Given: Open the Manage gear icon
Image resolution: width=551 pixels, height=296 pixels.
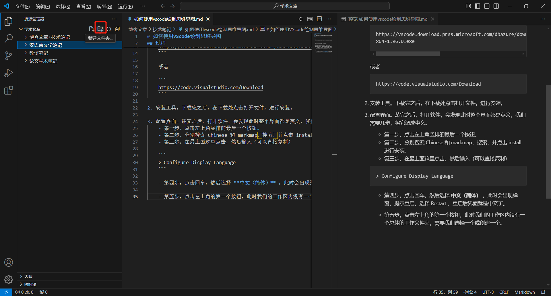Looking at the screenshot, I should pyautogui.click(x=9, y=279).
